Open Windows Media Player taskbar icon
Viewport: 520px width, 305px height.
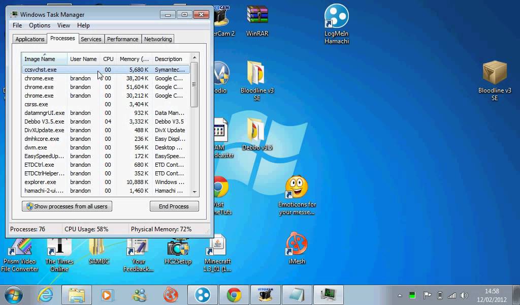coord(107,295)
